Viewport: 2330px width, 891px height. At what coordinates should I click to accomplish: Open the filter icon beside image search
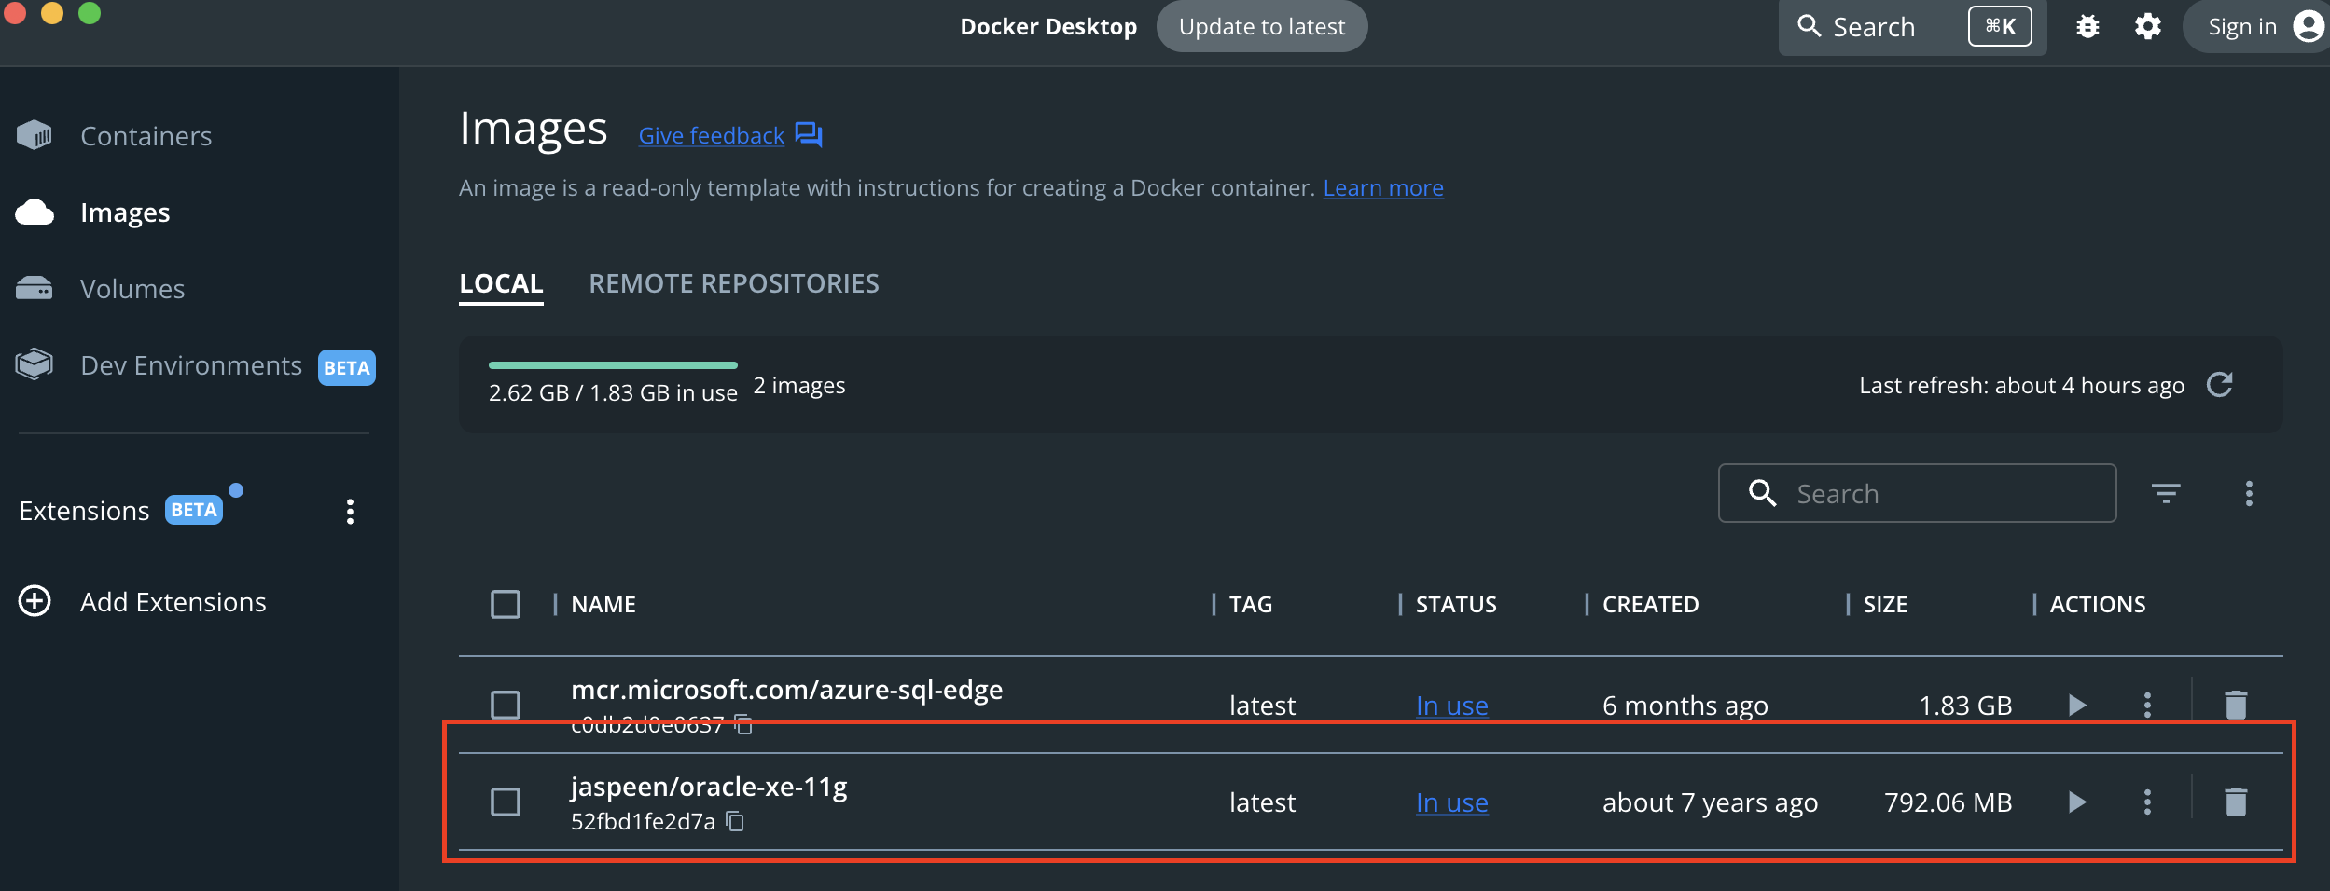pyautogui.click(x=2166, y=493)
